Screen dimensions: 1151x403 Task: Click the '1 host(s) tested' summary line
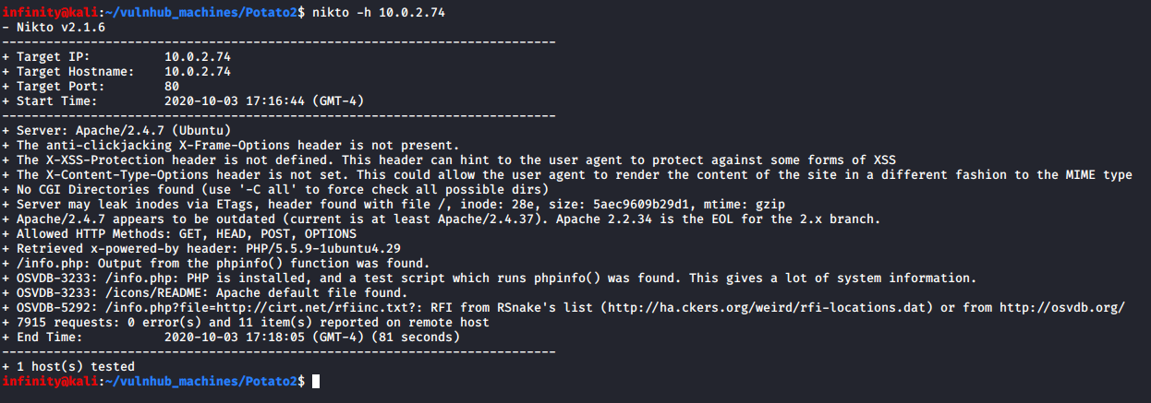[x=68, y=366]
